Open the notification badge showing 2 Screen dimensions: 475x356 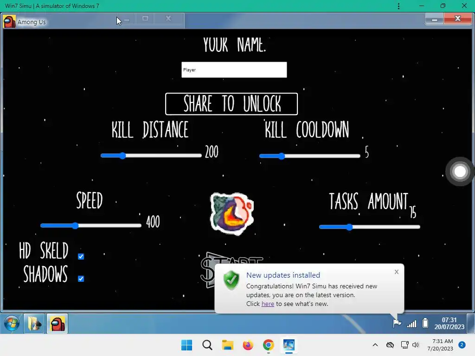[462, 345]
